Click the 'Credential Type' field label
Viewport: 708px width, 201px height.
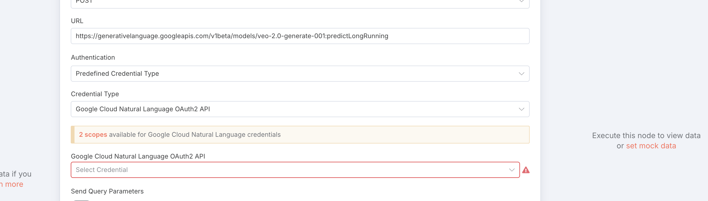(95, 94)
